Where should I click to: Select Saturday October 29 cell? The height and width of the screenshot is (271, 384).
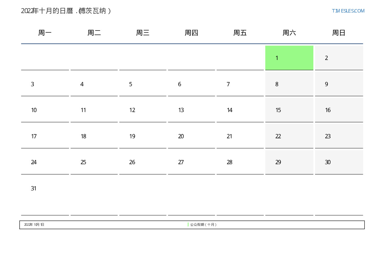click(x=289, y=162)
